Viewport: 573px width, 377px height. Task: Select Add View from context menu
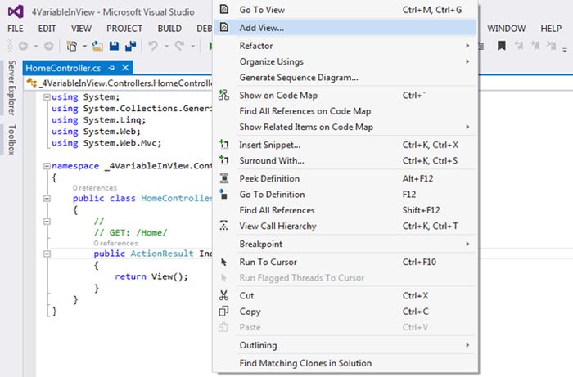click(x=262, y=28)
